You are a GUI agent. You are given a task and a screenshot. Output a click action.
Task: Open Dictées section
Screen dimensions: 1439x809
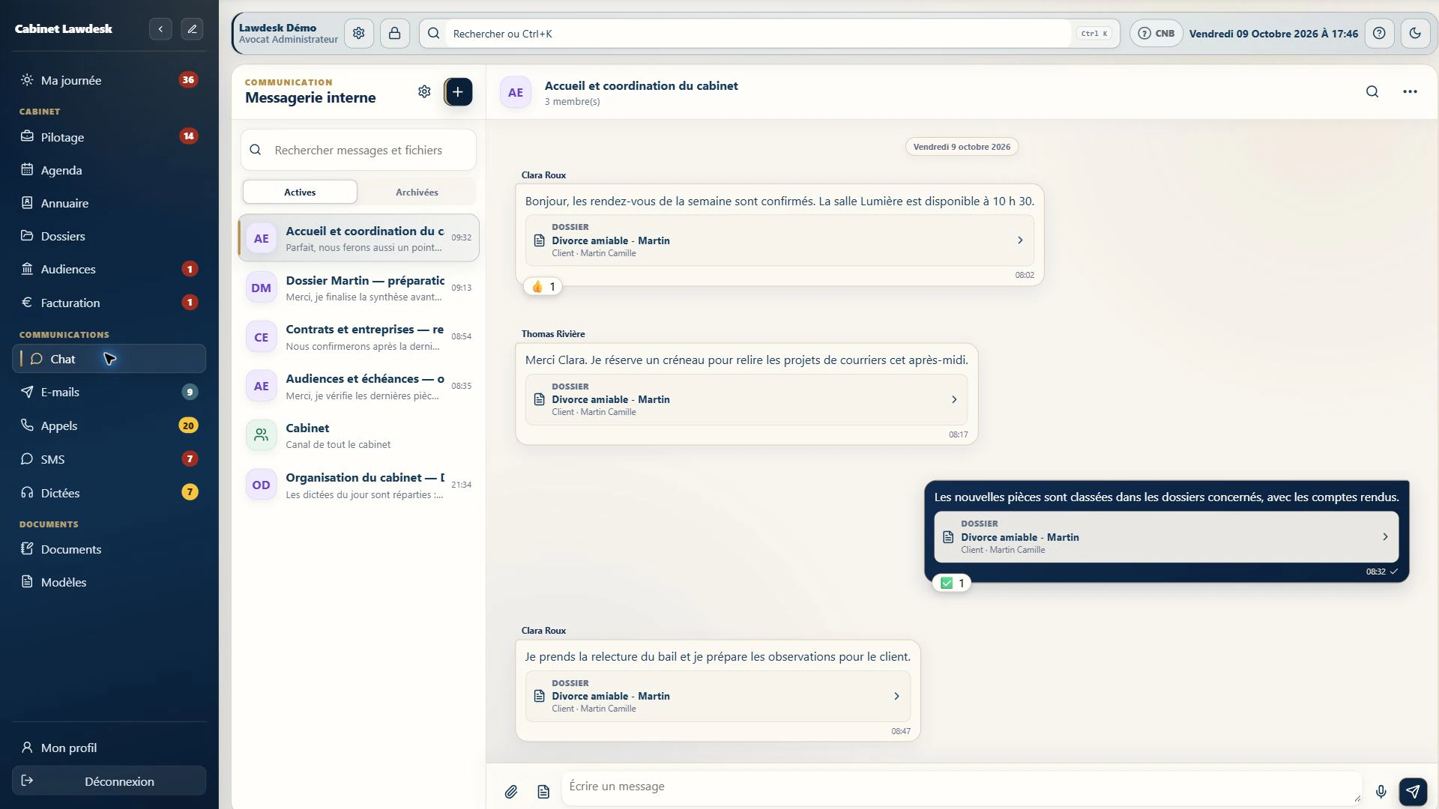[109, 493]
